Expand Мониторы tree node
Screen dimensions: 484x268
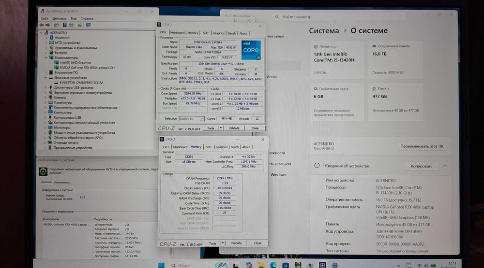pos(45,127)
